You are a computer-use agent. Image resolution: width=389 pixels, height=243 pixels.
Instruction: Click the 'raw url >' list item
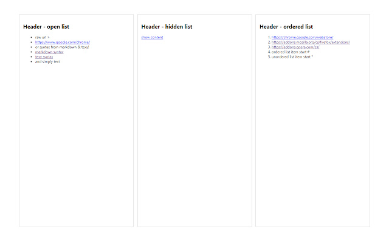point(42,37)
